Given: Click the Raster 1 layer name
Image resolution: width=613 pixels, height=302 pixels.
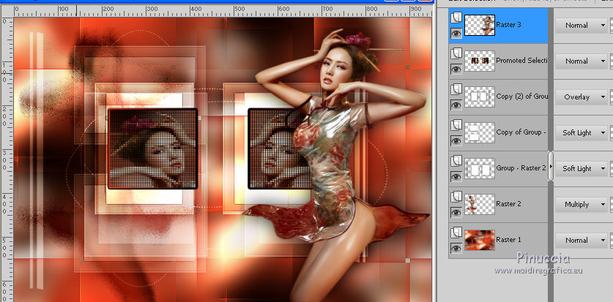Looking at the screenshot, I should pyautogui.click(x=508, y=240).
